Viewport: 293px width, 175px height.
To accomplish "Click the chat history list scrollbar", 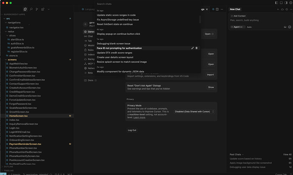I will coord(200,19).
